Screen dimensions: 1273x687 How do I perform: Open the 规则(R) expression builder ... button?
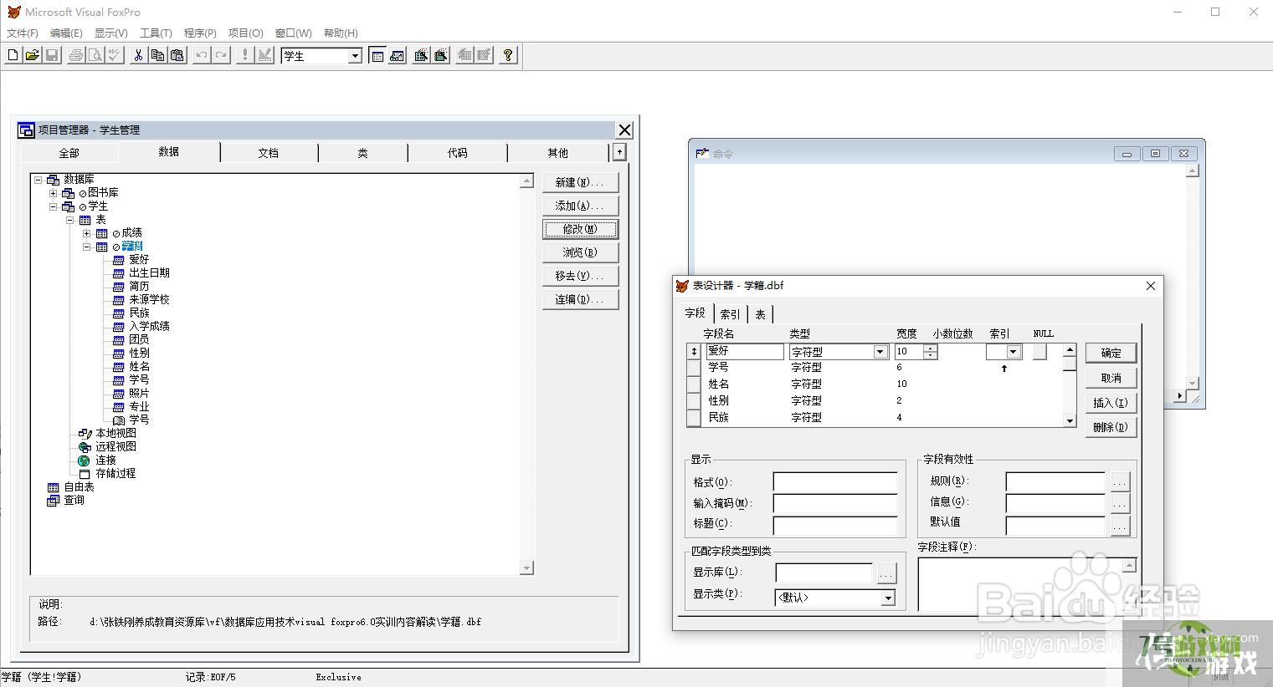(1120, 482)
